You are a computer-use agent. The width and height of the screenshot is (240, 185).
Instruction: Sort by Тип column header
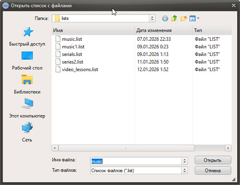pyautogui.click(x=212, y=30)
